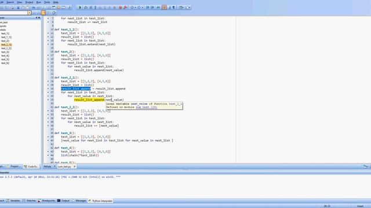Viewport: 371px width, 208px height.
Task: Open the Help menu
Action: tap(56, 2)
